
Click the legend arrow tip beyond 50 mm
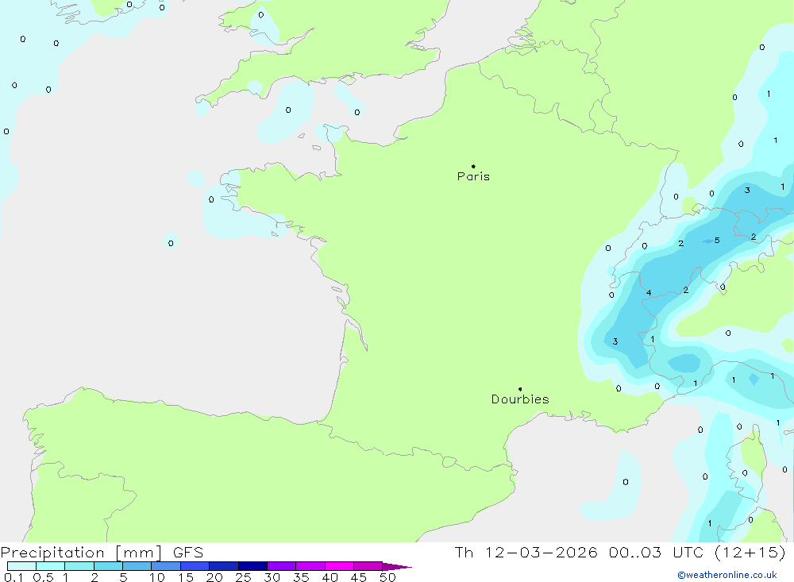398,566
